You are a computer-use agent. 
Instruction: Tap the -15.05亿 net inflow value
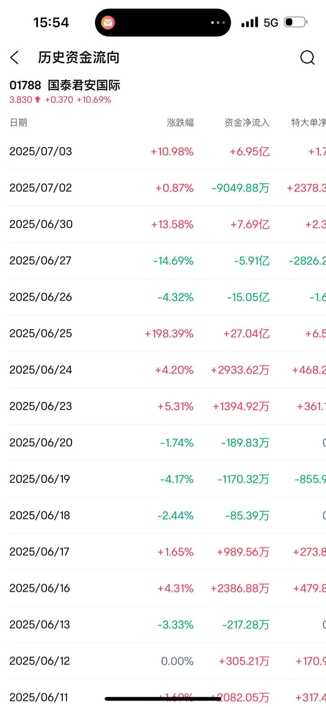pos(248,297)
